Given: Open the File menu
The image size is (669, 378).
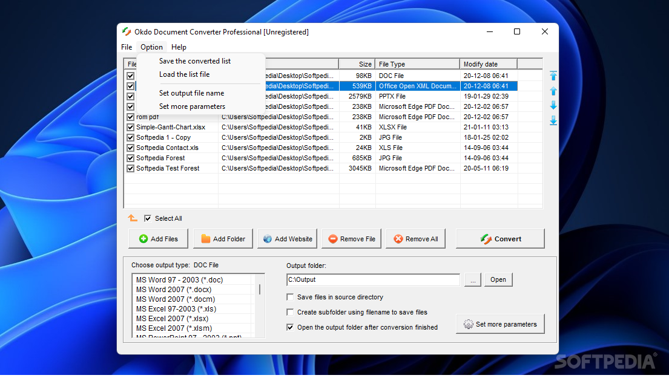Looking at the screenshot, I should click(x=127, y=47).
